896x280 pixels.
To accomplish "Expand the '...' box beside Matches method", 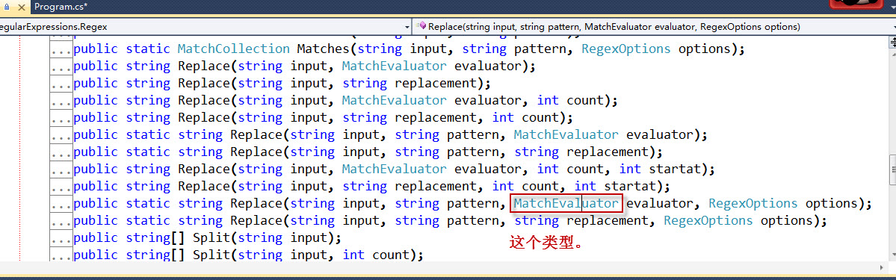I will pyautogui.click(x=61, y=49).
